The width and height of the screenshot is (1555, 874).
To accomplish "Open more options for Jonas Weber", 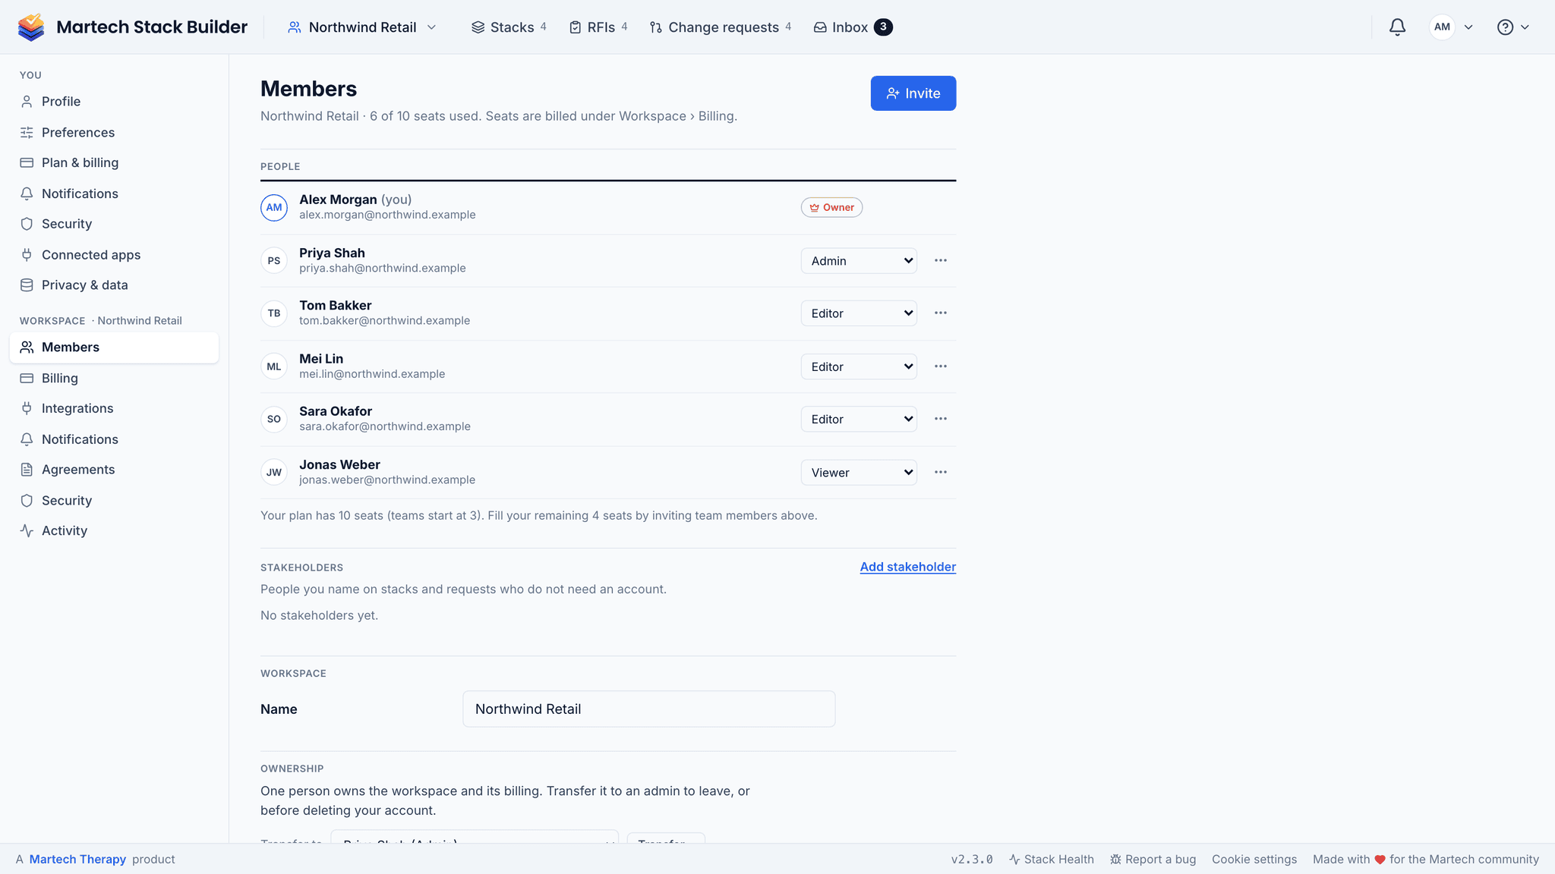I will (941, 472).
